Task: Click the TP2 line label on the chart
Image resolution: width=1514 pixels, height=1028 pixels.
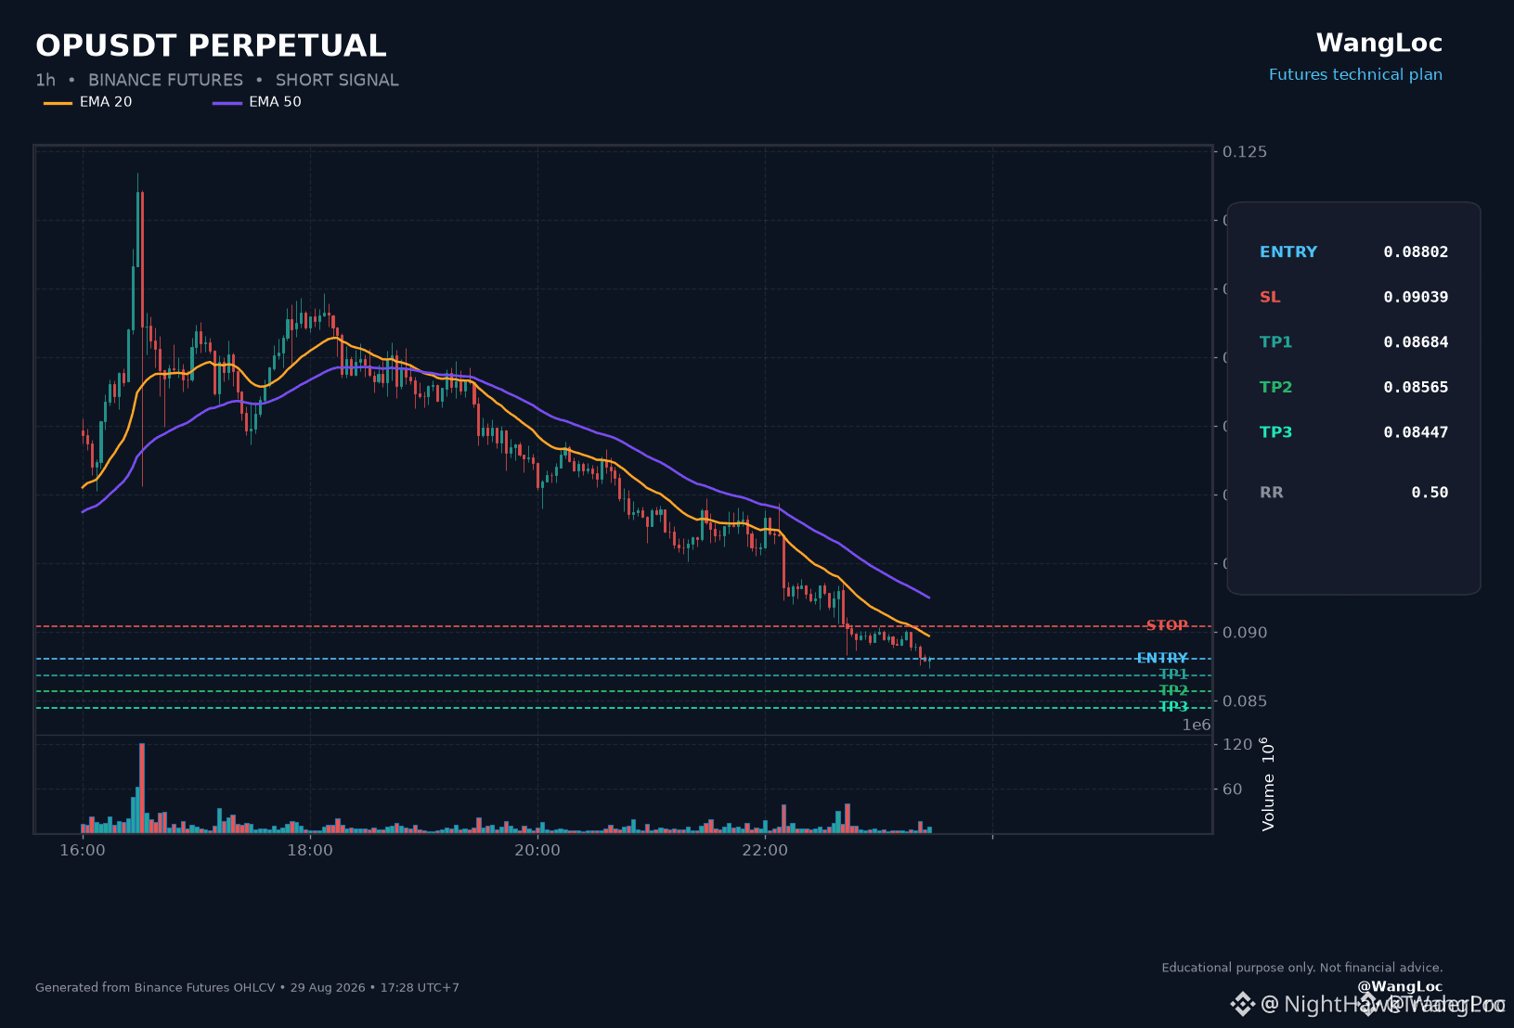Action: pos(1173,691)
